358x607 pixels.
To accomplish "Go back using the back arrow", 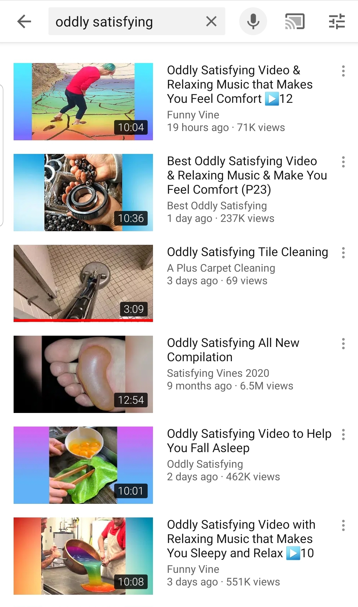I will [x=24, y=22].
